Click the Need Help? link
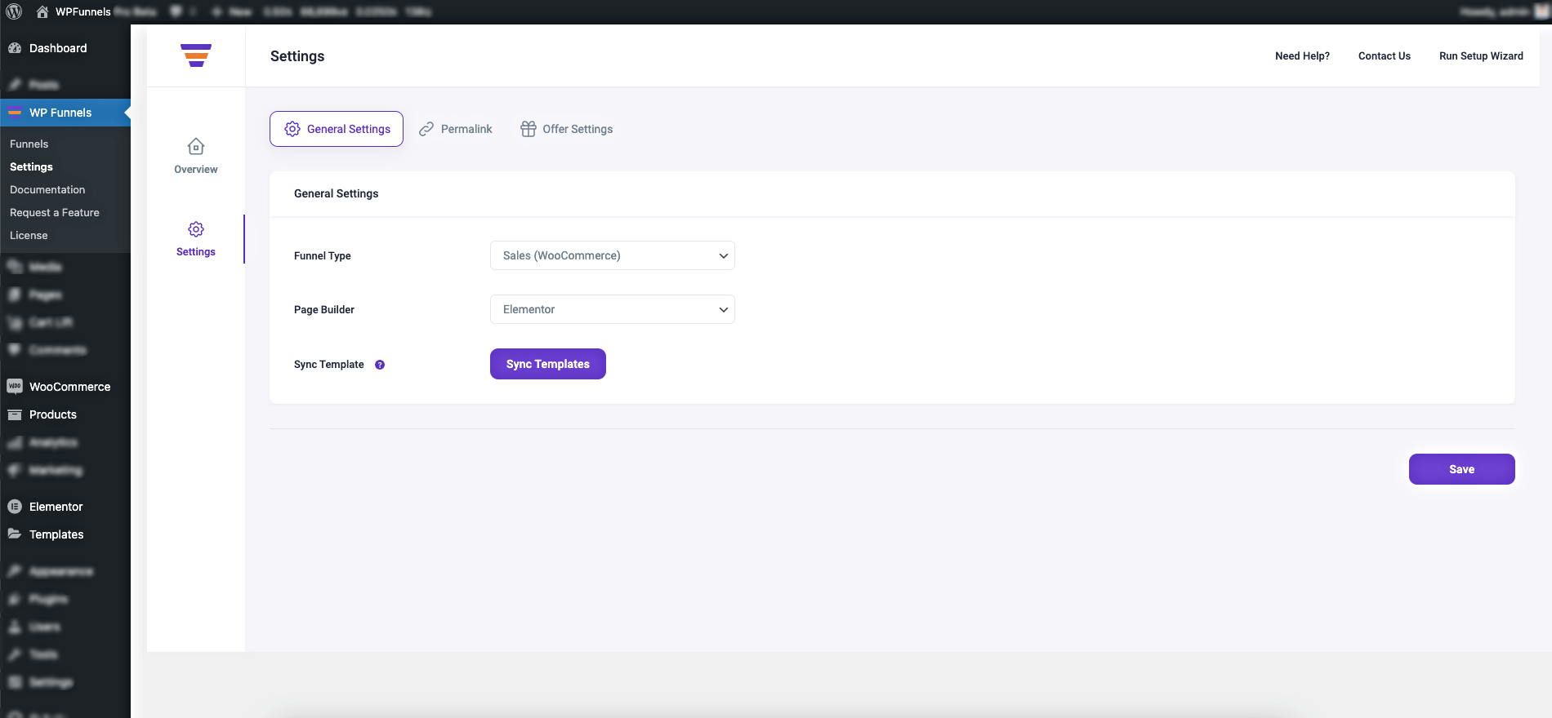Screen dimensions: 1552x718 click(1302, 56)
